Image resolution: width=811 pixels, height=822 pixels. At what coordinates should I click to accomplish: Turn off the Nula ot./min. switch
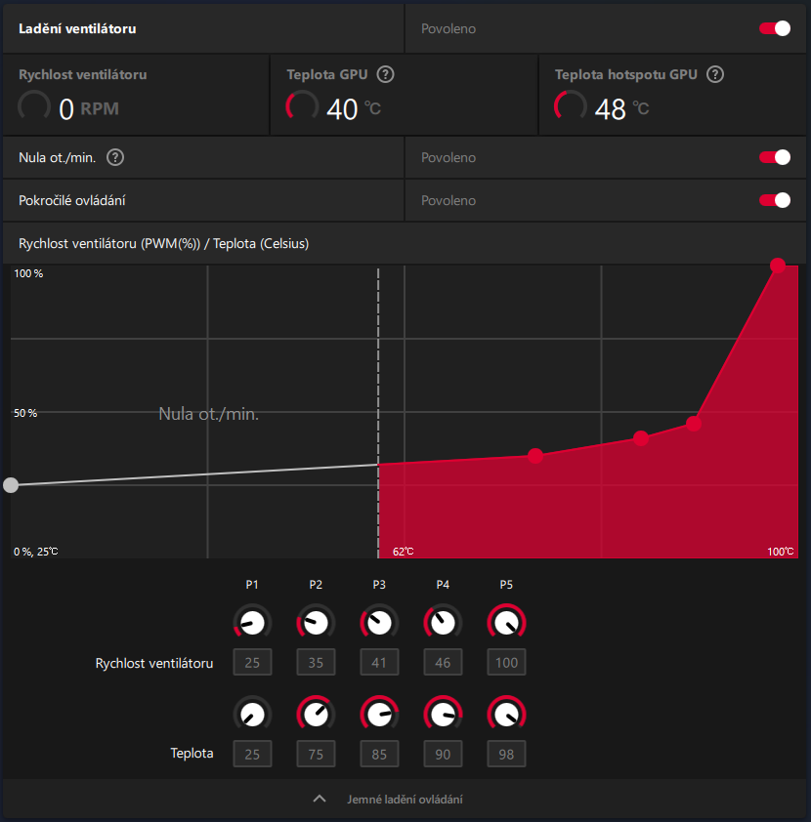(x=775, y=157)
